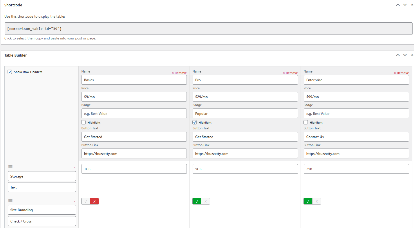The width and height of the screenshot is (414, 228).
Task: Click the X beside Pro's green checkmark
Action: click(x=205, y=201)
